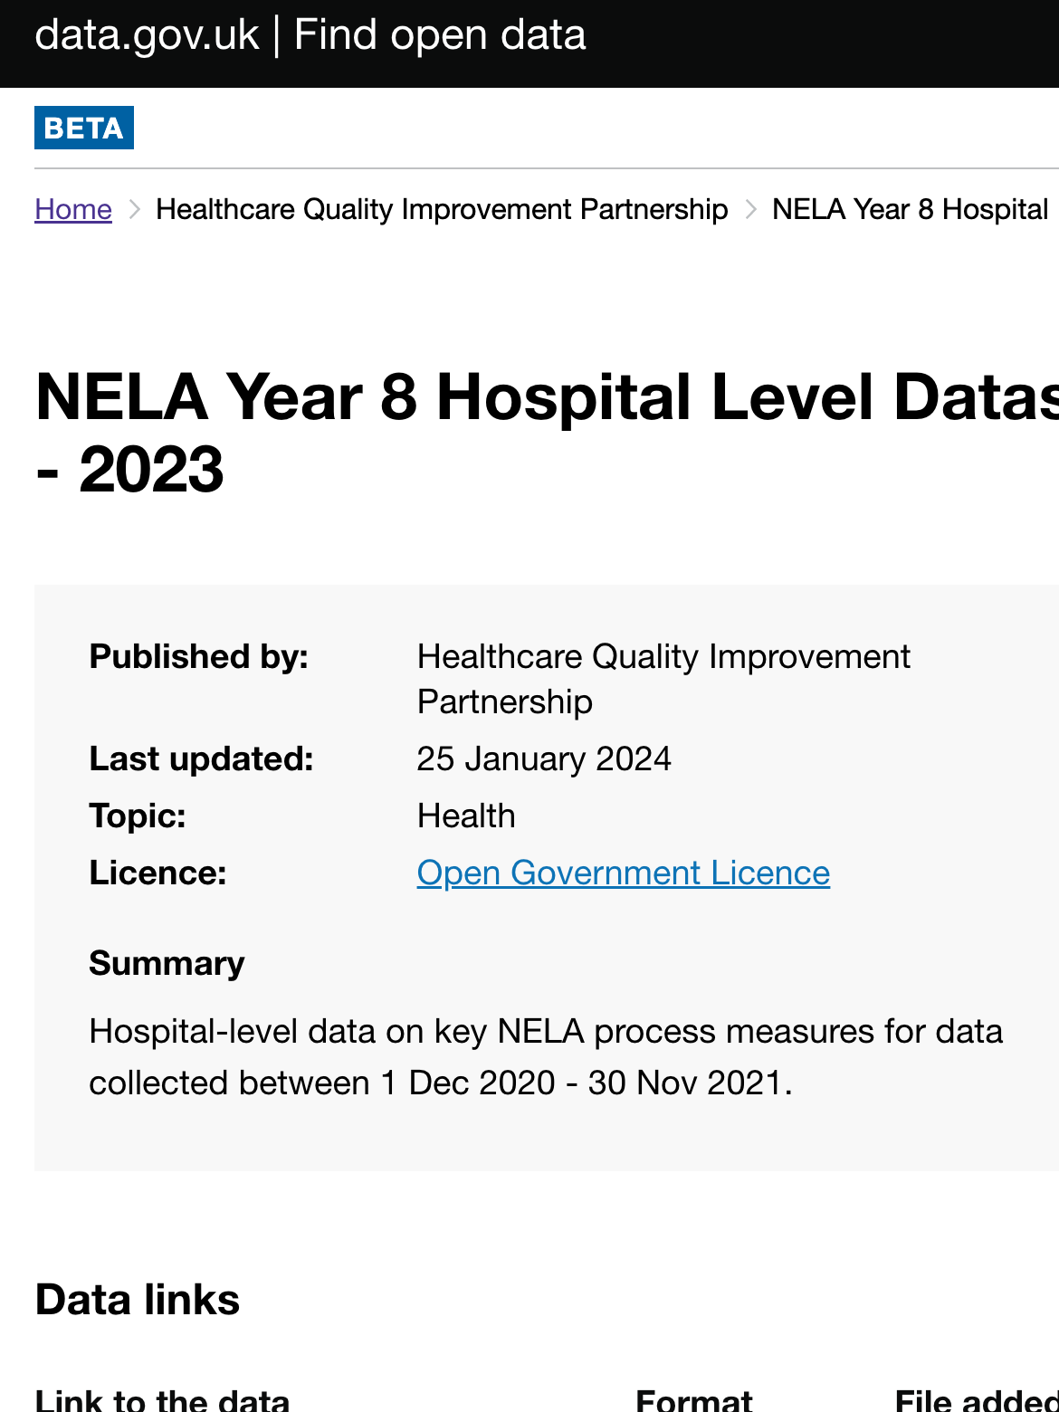Screen dimensions: 1059x1412
Task: Click the Format column header
Action: point(694,1399)
